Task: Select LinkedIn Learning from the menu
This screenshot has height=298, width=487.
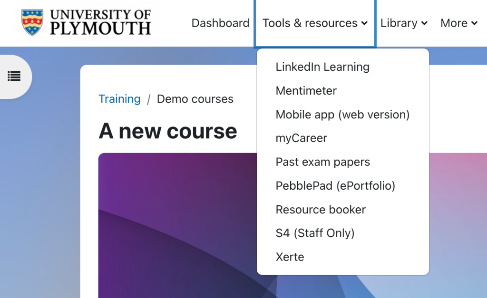Action: (x=322, y=67)
